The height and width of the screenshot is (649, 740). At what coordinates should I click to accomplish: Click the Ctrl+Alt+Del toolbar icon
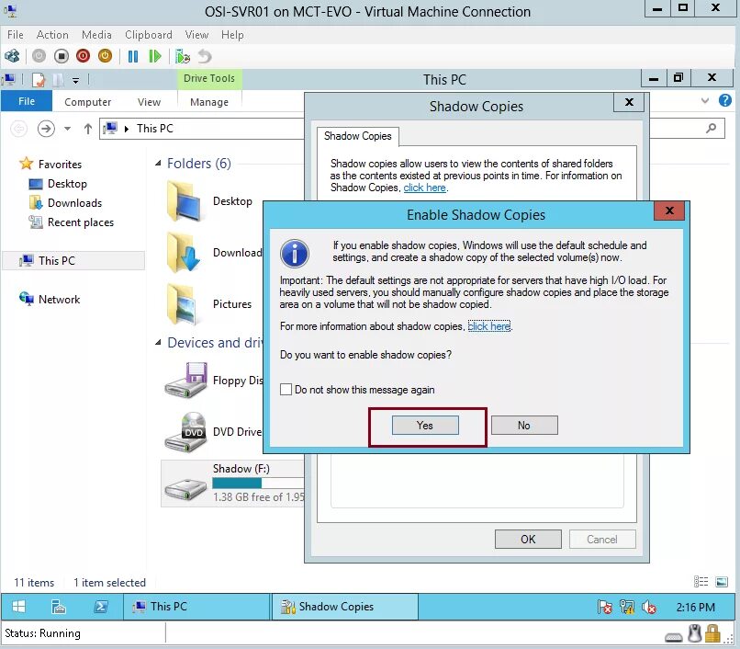(x=12, y=56)
